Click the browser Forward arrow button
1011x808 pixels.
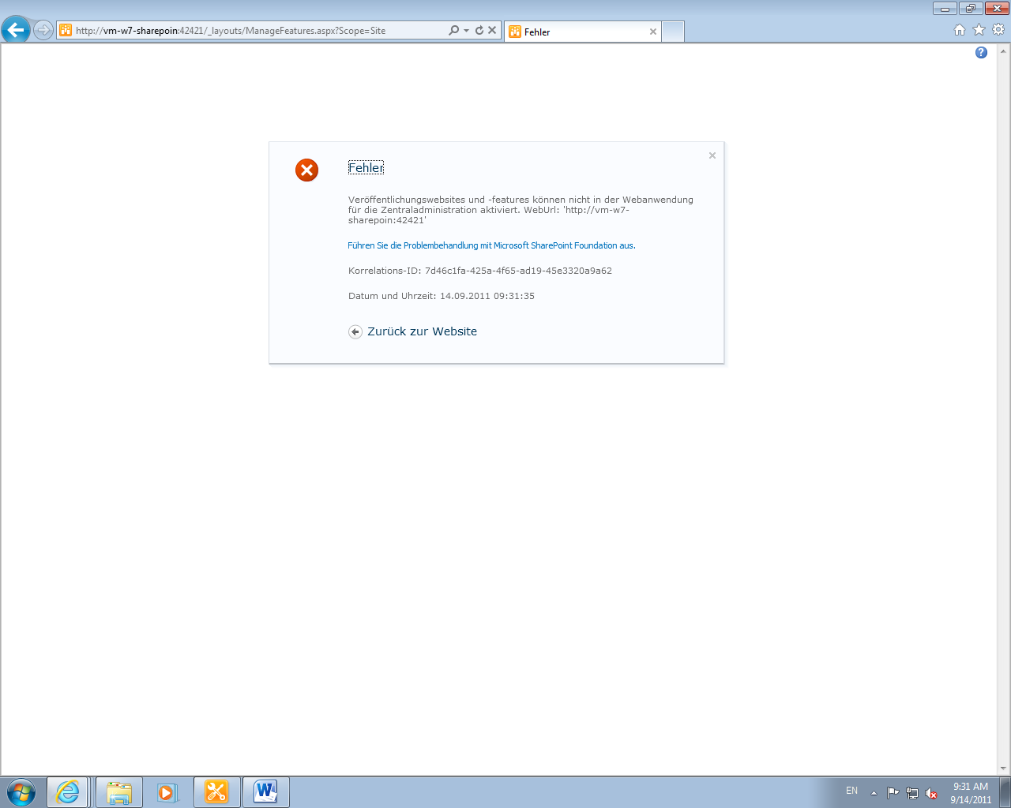tap(43, 30)
